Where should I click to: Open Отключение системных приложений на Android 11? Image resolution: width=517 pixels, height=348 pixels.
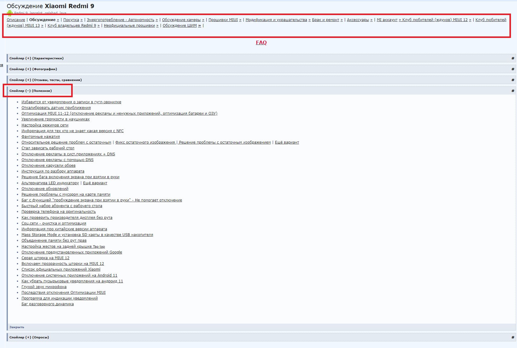pos(69,275)
